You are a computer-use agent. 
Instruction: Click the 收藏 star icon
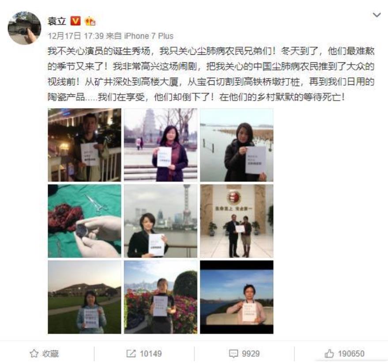(x=34, y=353)
